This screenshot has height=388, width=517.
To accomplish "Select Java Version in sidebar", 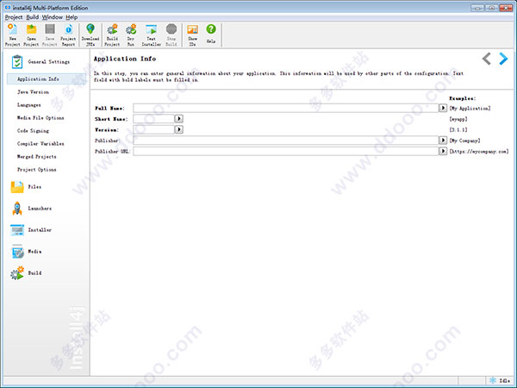I will [33, 92].
